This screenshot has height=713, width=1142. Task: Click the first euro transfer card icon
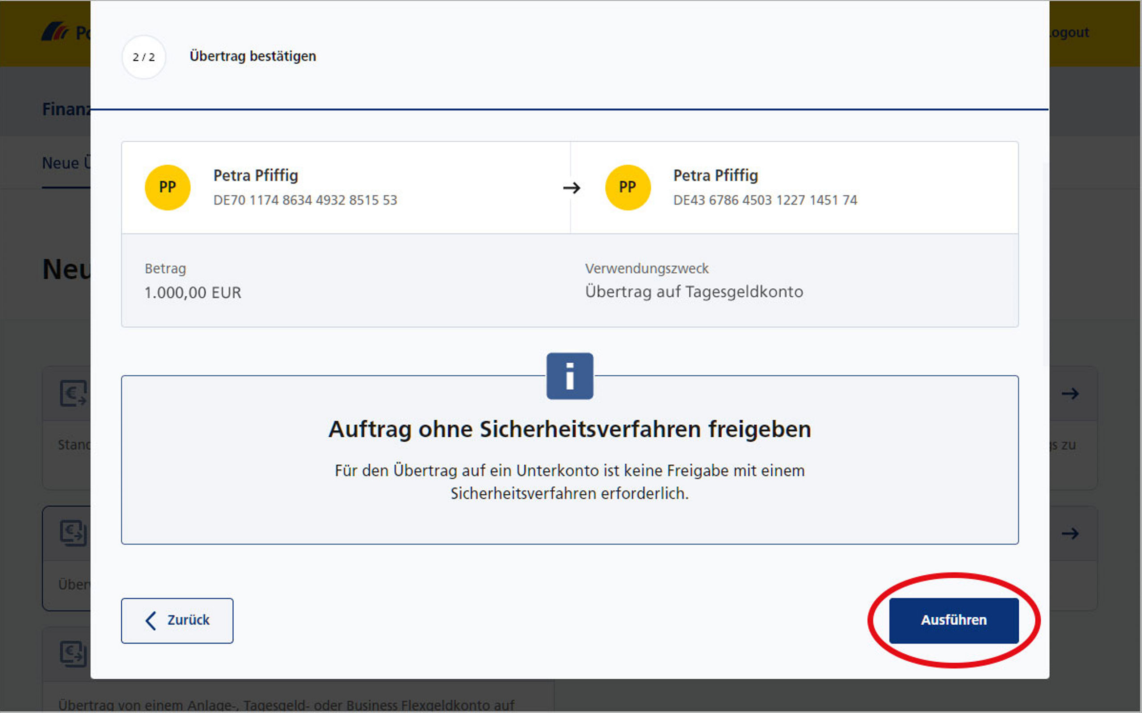(74, 393)
